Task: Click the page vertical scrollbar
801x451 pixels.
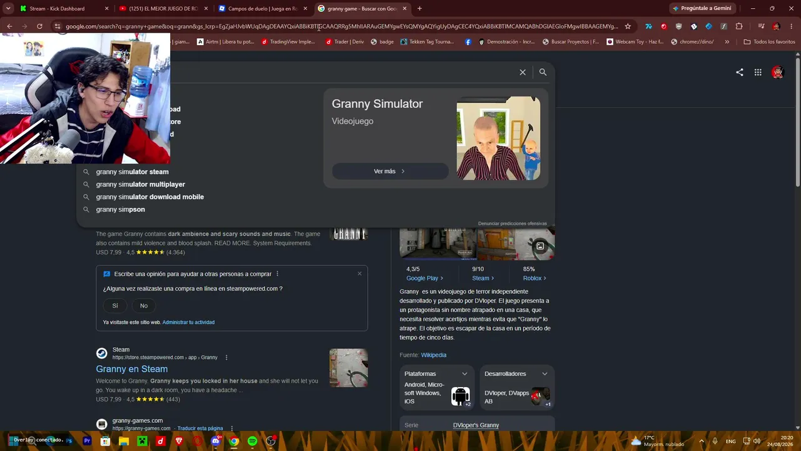Action: click(798, 122)
